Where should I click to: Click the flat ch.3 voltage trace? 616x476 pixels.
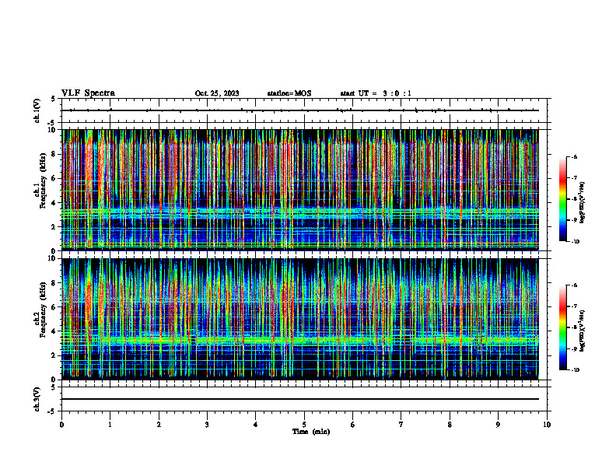click(300, 399)
